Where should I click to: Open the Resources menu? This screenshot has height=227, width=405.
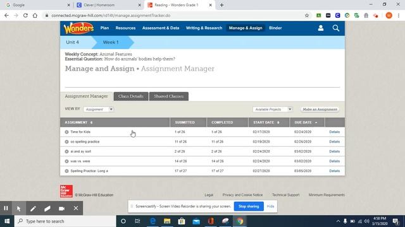click(125, 28)
